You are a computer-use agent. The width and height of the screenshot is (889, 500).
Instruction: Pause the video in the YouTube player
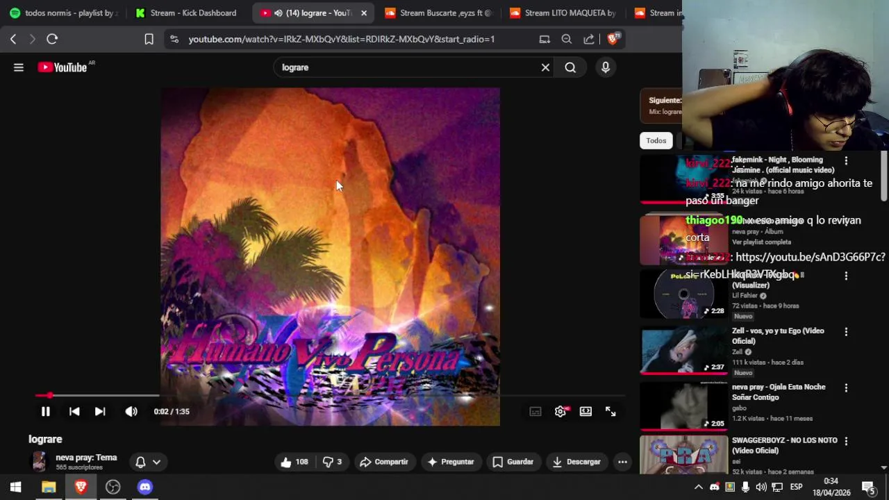(45, 412)
